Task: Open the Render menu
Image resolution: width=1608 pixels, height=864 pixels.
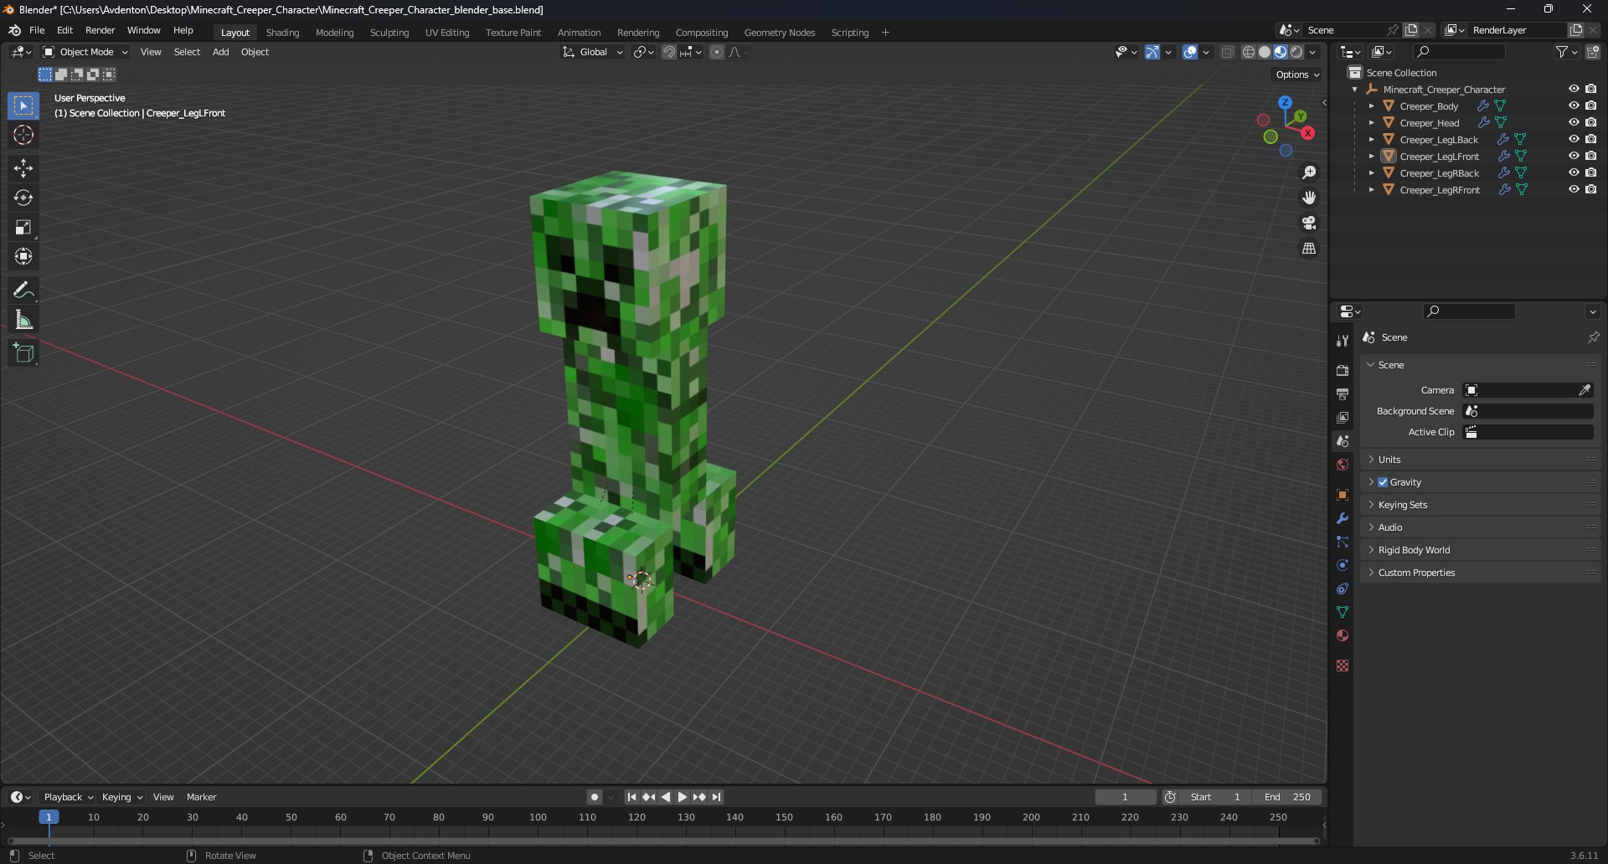Action: tap(100, 30)
